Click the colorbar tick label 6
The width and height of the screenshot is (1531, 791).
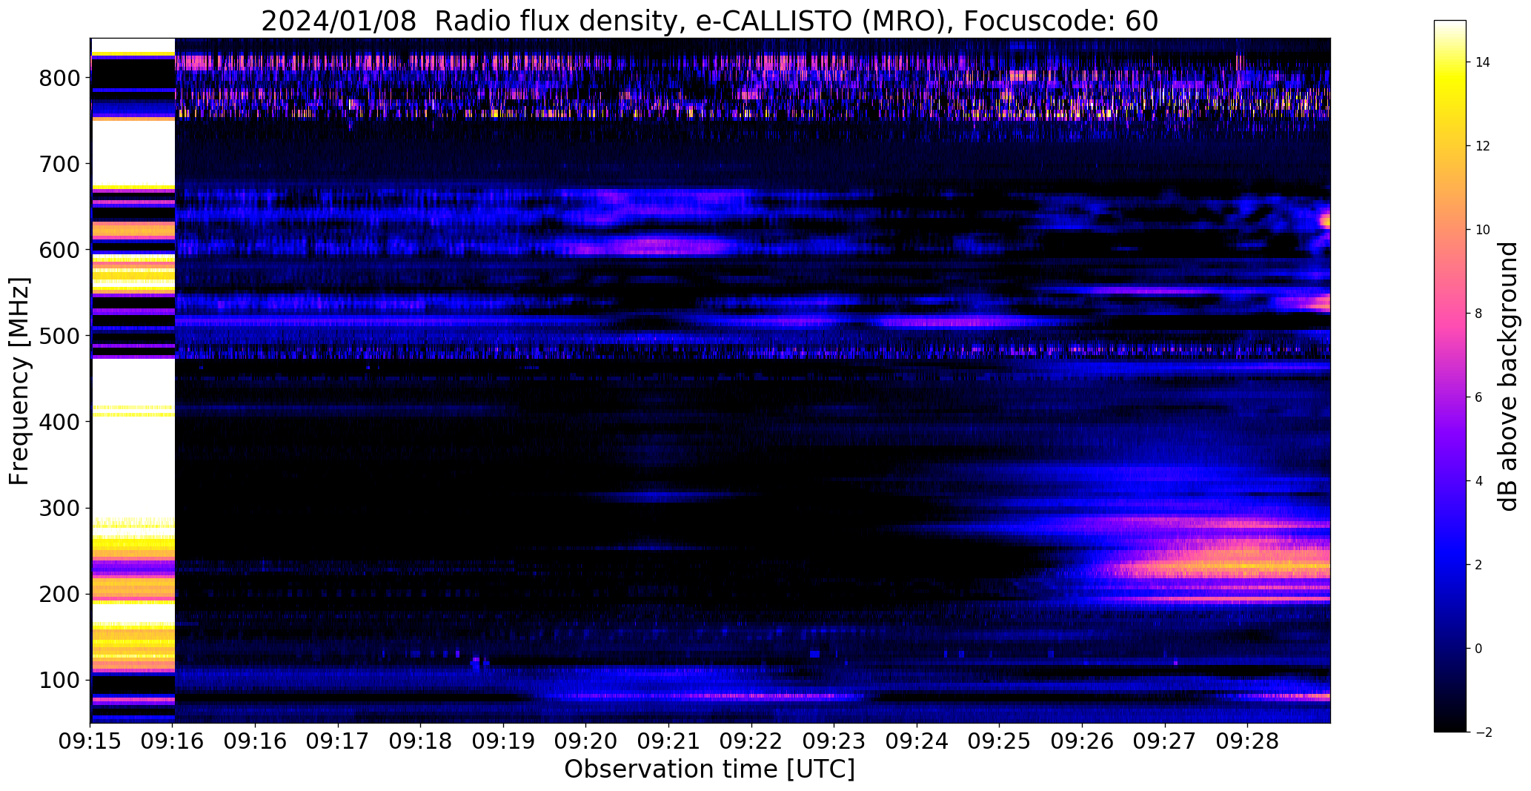(1478, 397)
